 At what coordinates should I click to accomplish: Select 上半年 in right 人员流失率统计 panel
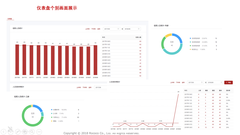pos(172,83)
